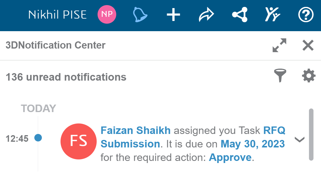Open the communities figures icon
Screen dimensions: 321x178
point(273,14)
